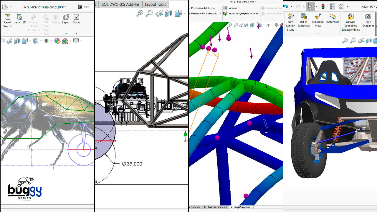Insert a Bill of Materials
This screenshot has width=377, height=212.
coord(304,21)
